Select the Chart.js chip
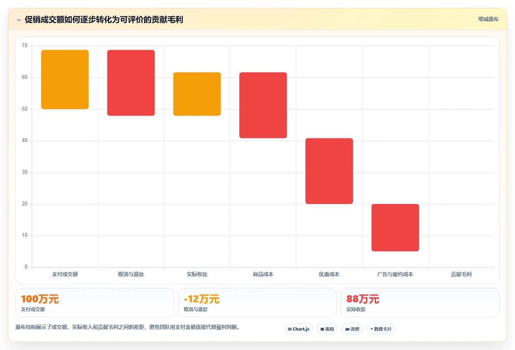Screen dimensions: 515x350 tap(298, 329)
